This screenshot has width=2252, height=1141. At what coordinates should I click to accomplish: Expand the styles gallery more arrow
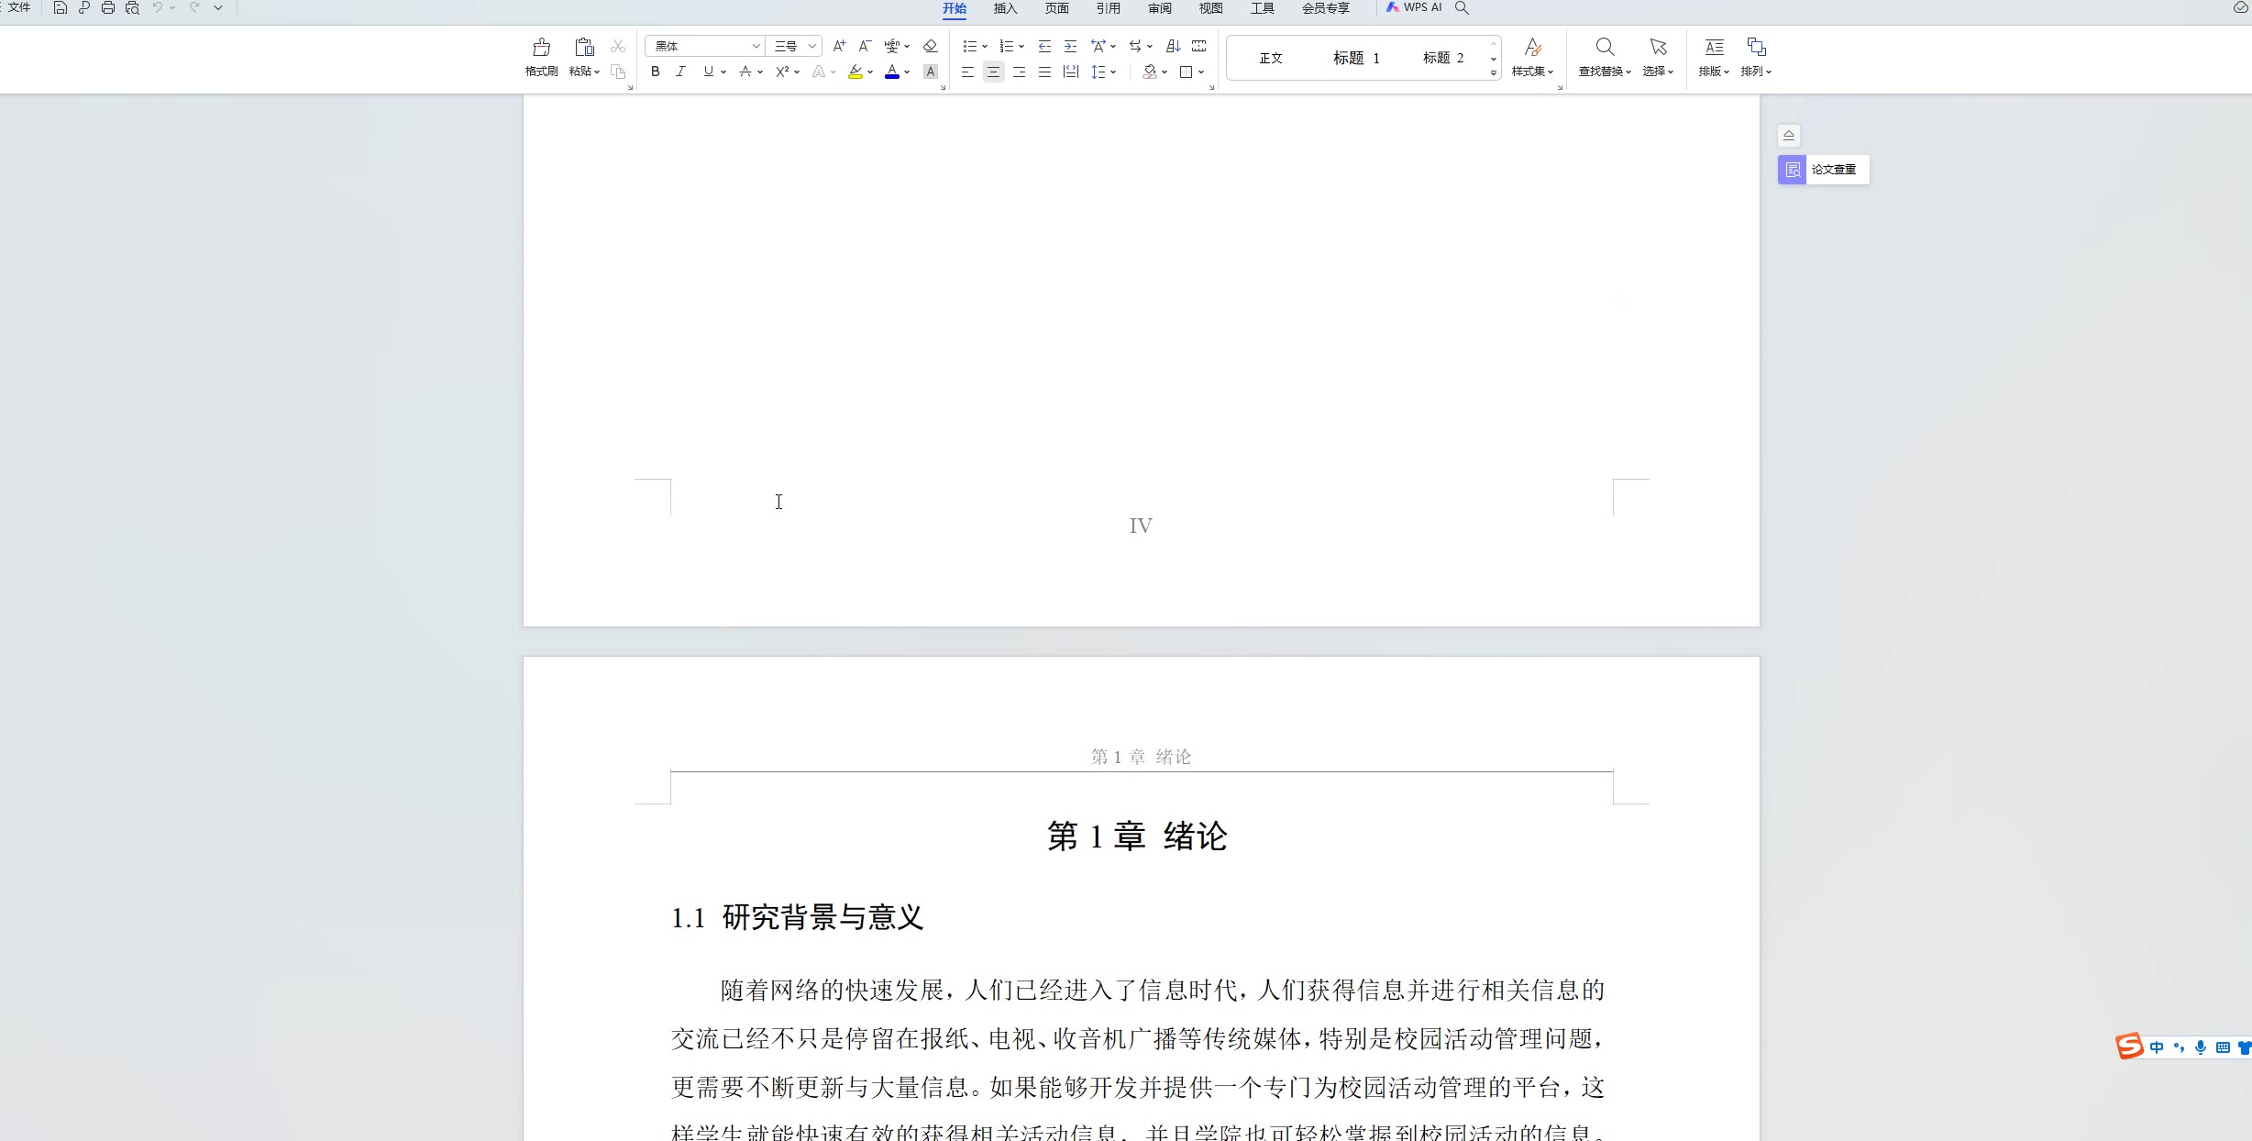click(x=1494, y=72)
